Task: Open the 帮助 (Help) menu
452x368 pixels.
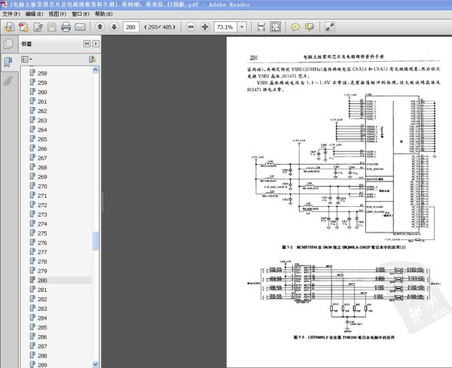Action: tap(103, 14)
